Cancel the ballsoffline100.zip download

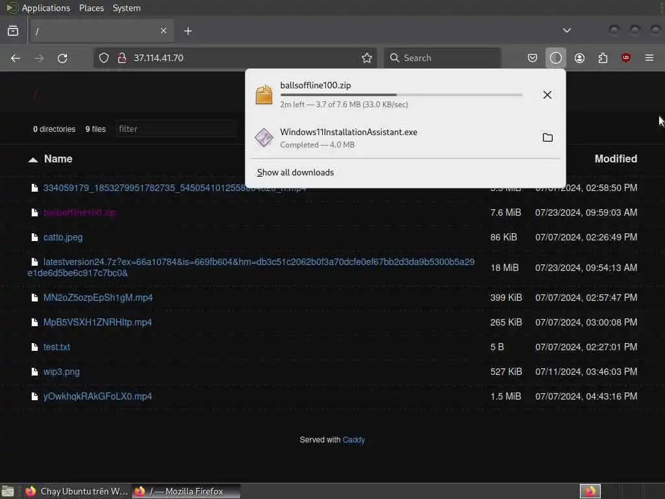coord(547,95)
